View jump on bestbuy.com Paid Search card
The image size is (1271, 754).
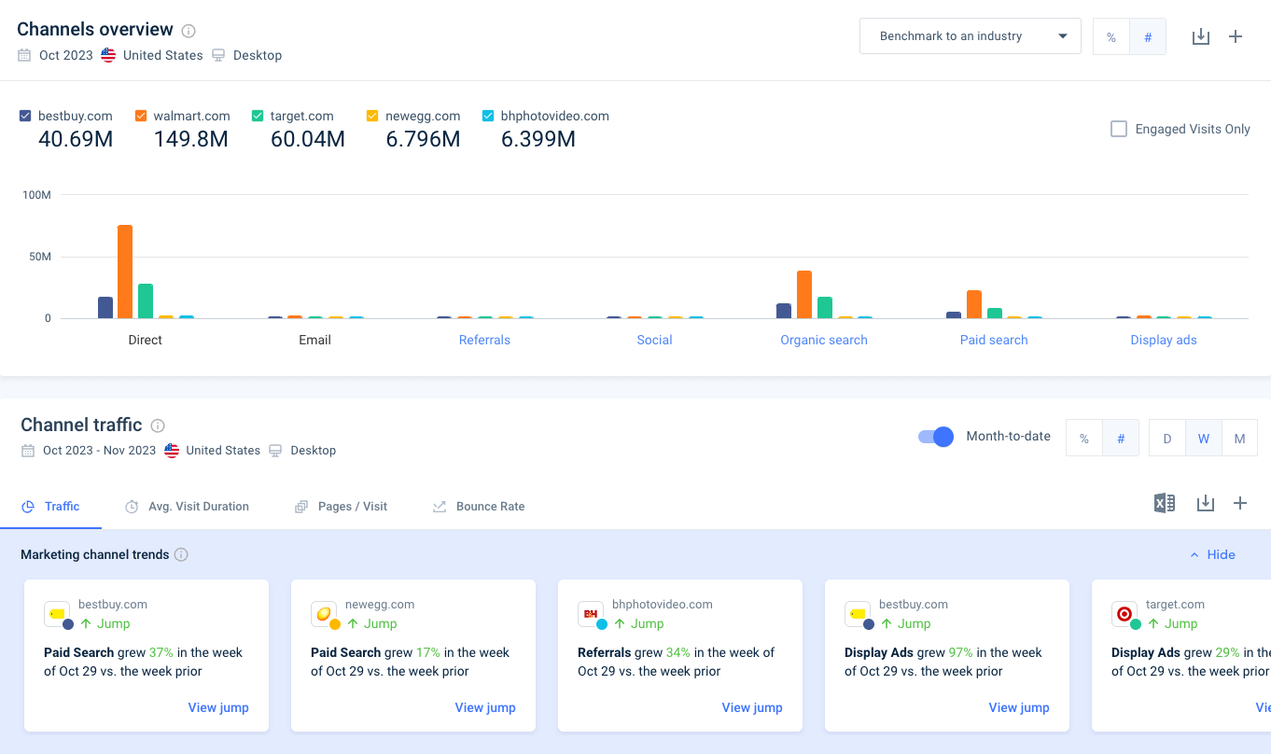[218, 707]
